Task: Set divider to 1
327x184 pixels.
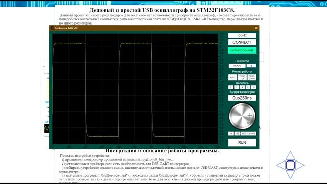Action: (x=231, y=87)
